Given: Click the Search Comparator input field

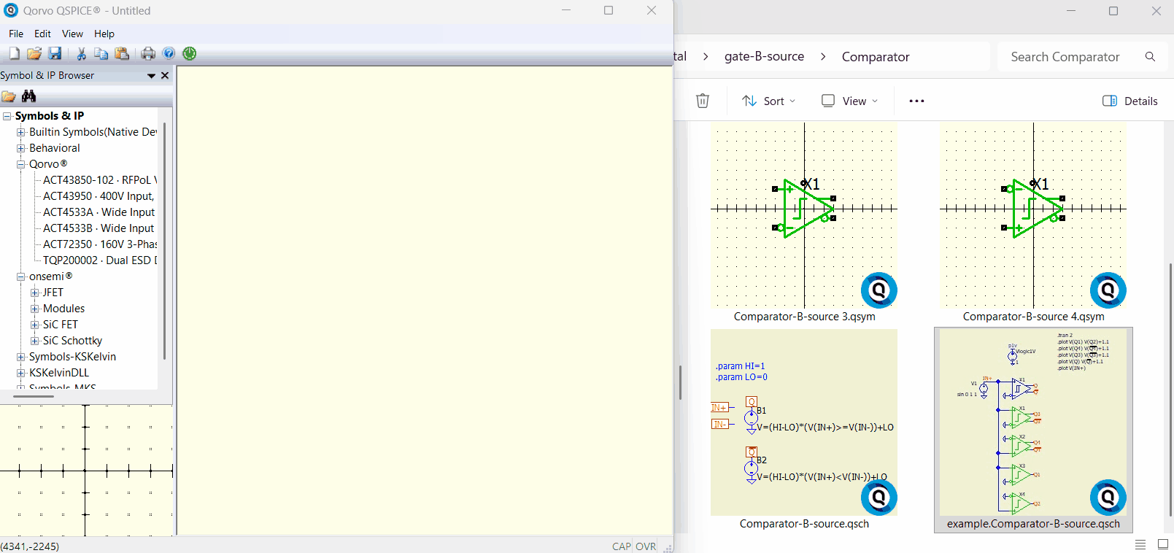Looking at the screenshot, I should tap(1065, 57).
